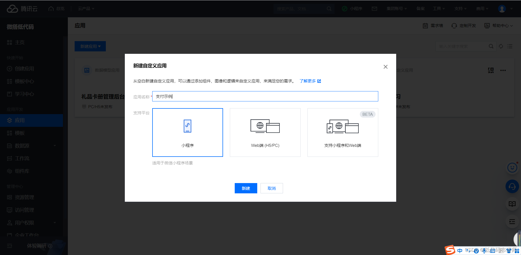Click the 数据模型应用 card icon
Viewport: 521px width, 255px height.
click(x=87, y=70)
